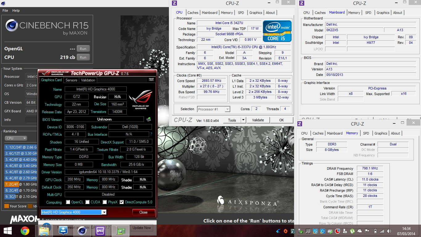This screenshot has height=237, width=421.
Task: Check the battery status tray icon
Action: (x=375, y=231)
